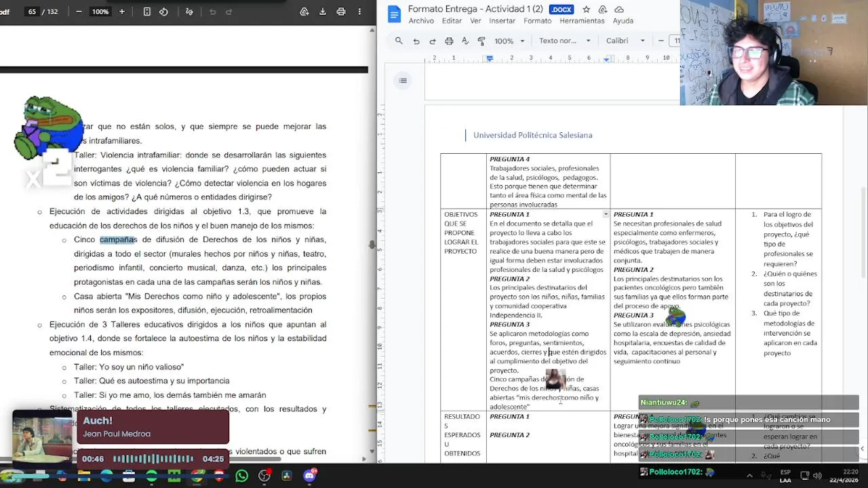The width and height of the screenshot is (868, 488).
Task: Click the PDF horizontal scrollbar right arrow
Action: click(x=363, y=459)
